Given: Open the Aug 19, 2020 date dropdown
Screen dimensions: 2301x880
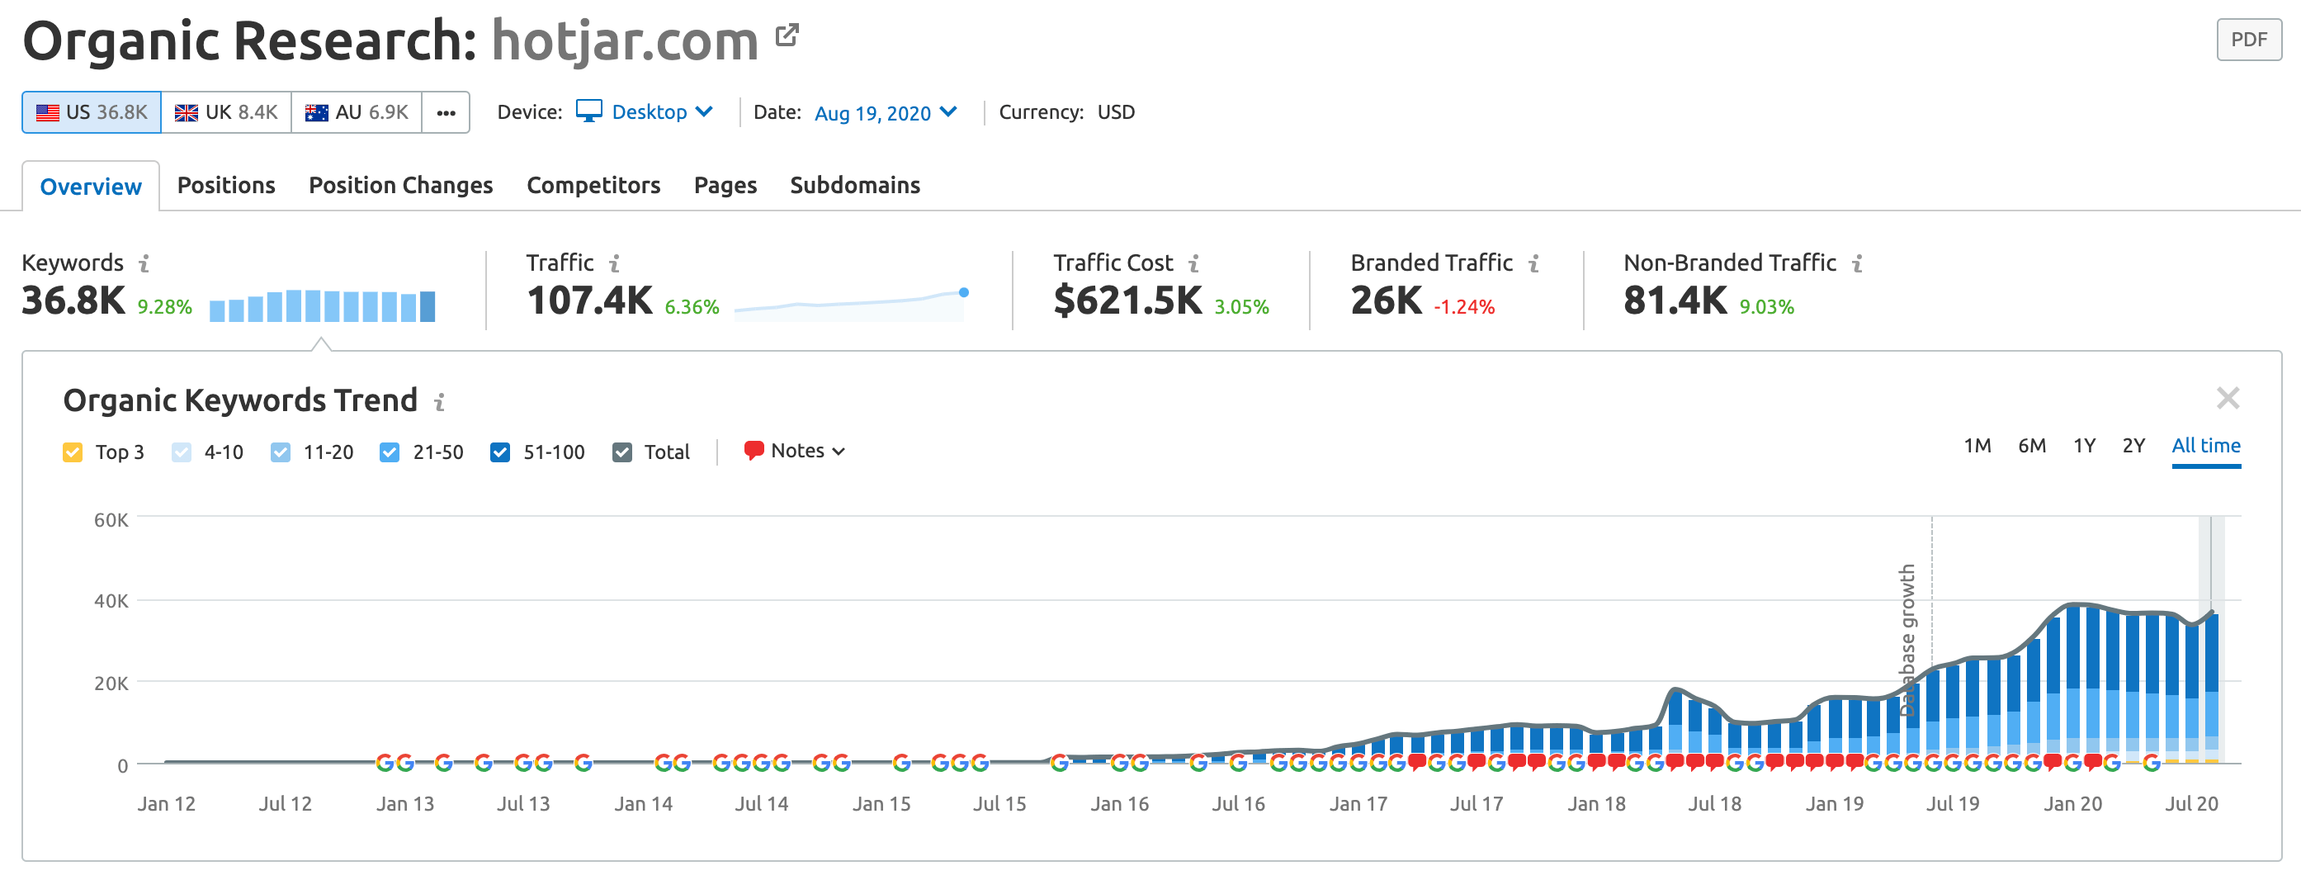Looking at the screenshot, I should pos(886,112).
